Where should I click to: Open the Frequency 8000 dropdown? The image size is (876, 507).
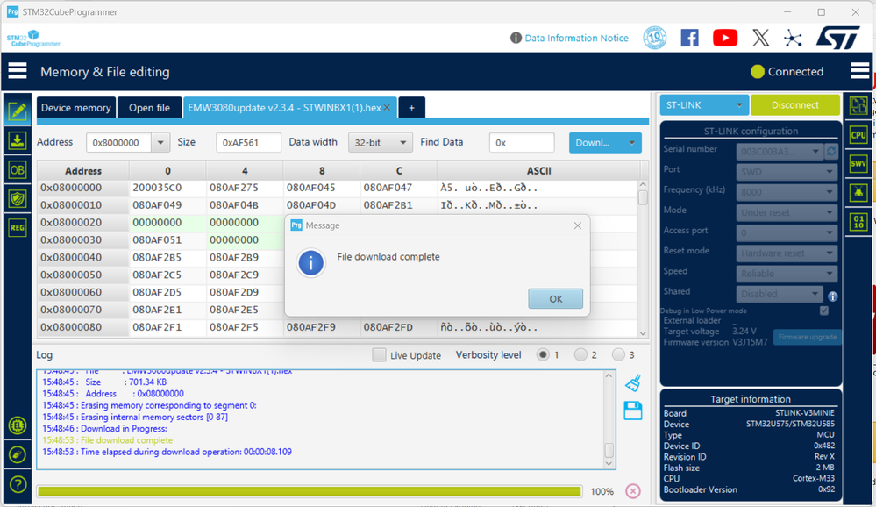coord(787,192)
